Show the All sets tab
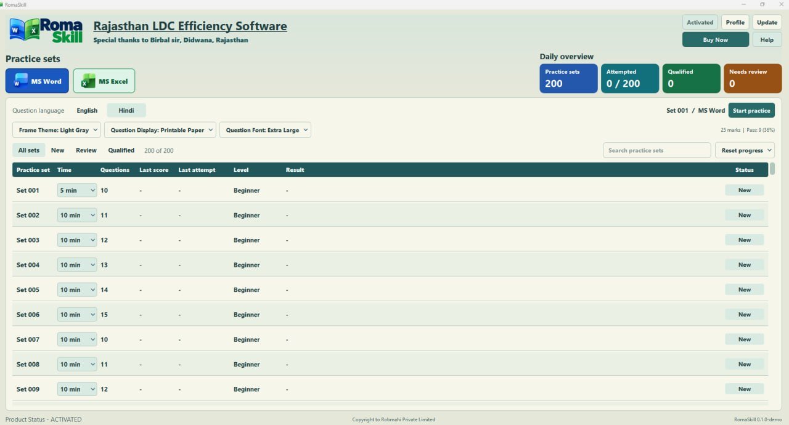The image size is (789, 425). click(28, 150)
